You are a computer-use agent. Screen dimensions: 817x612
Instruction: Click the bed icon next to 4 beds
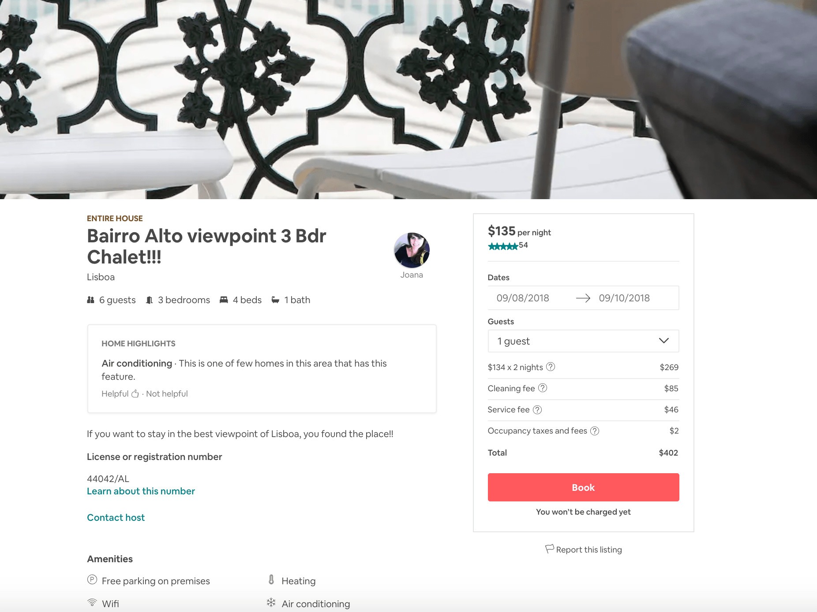tap(224, 300)
